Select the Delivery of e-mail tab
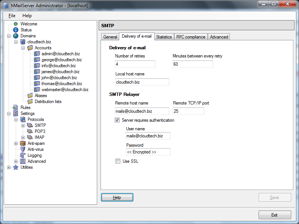The width and height of the screenshot is (299, 224). click(137, 36)
